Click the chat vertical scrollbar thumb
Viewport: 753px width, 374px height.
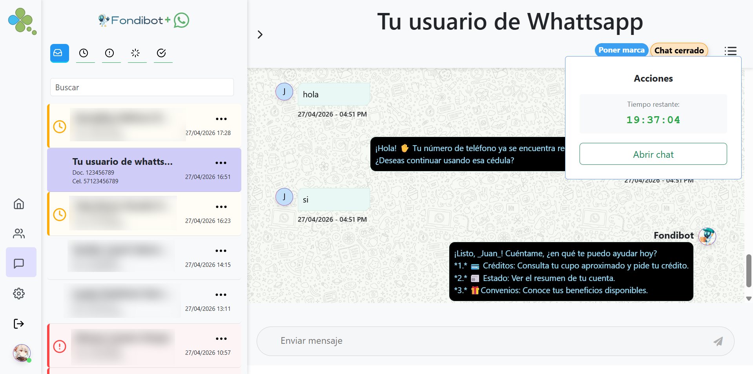tap(749, 271)
